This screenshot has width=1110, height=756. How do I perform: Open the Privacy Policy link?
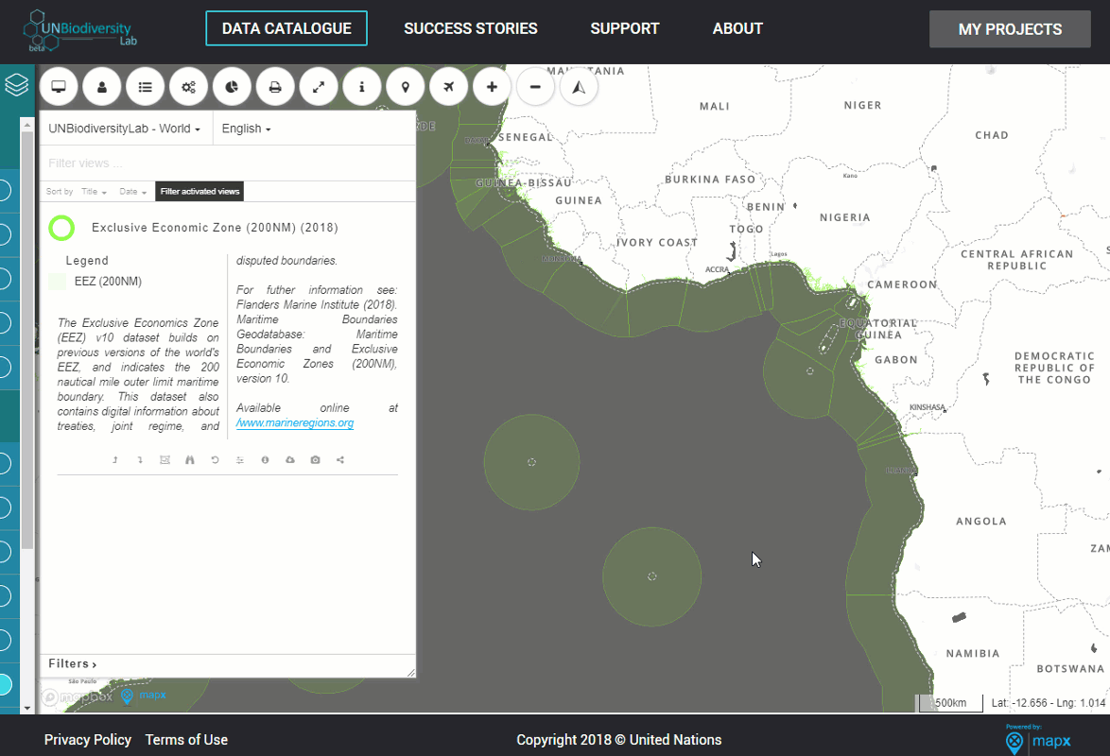point(88,740)
